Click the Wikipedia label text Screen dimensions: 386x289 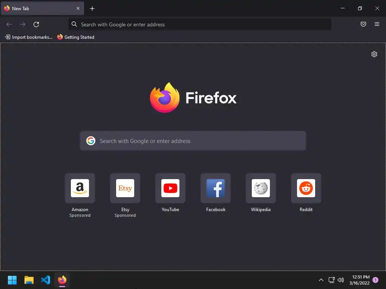261,210
